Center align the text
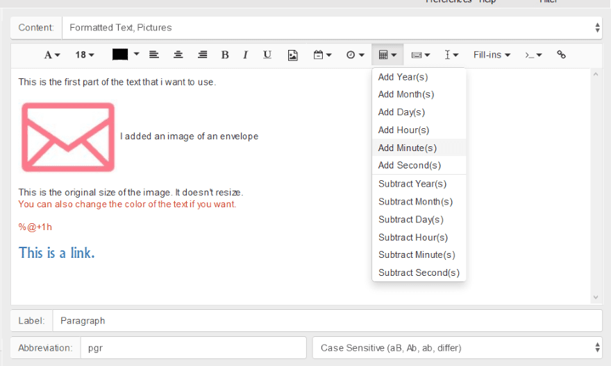 click(x=178, y=55)
